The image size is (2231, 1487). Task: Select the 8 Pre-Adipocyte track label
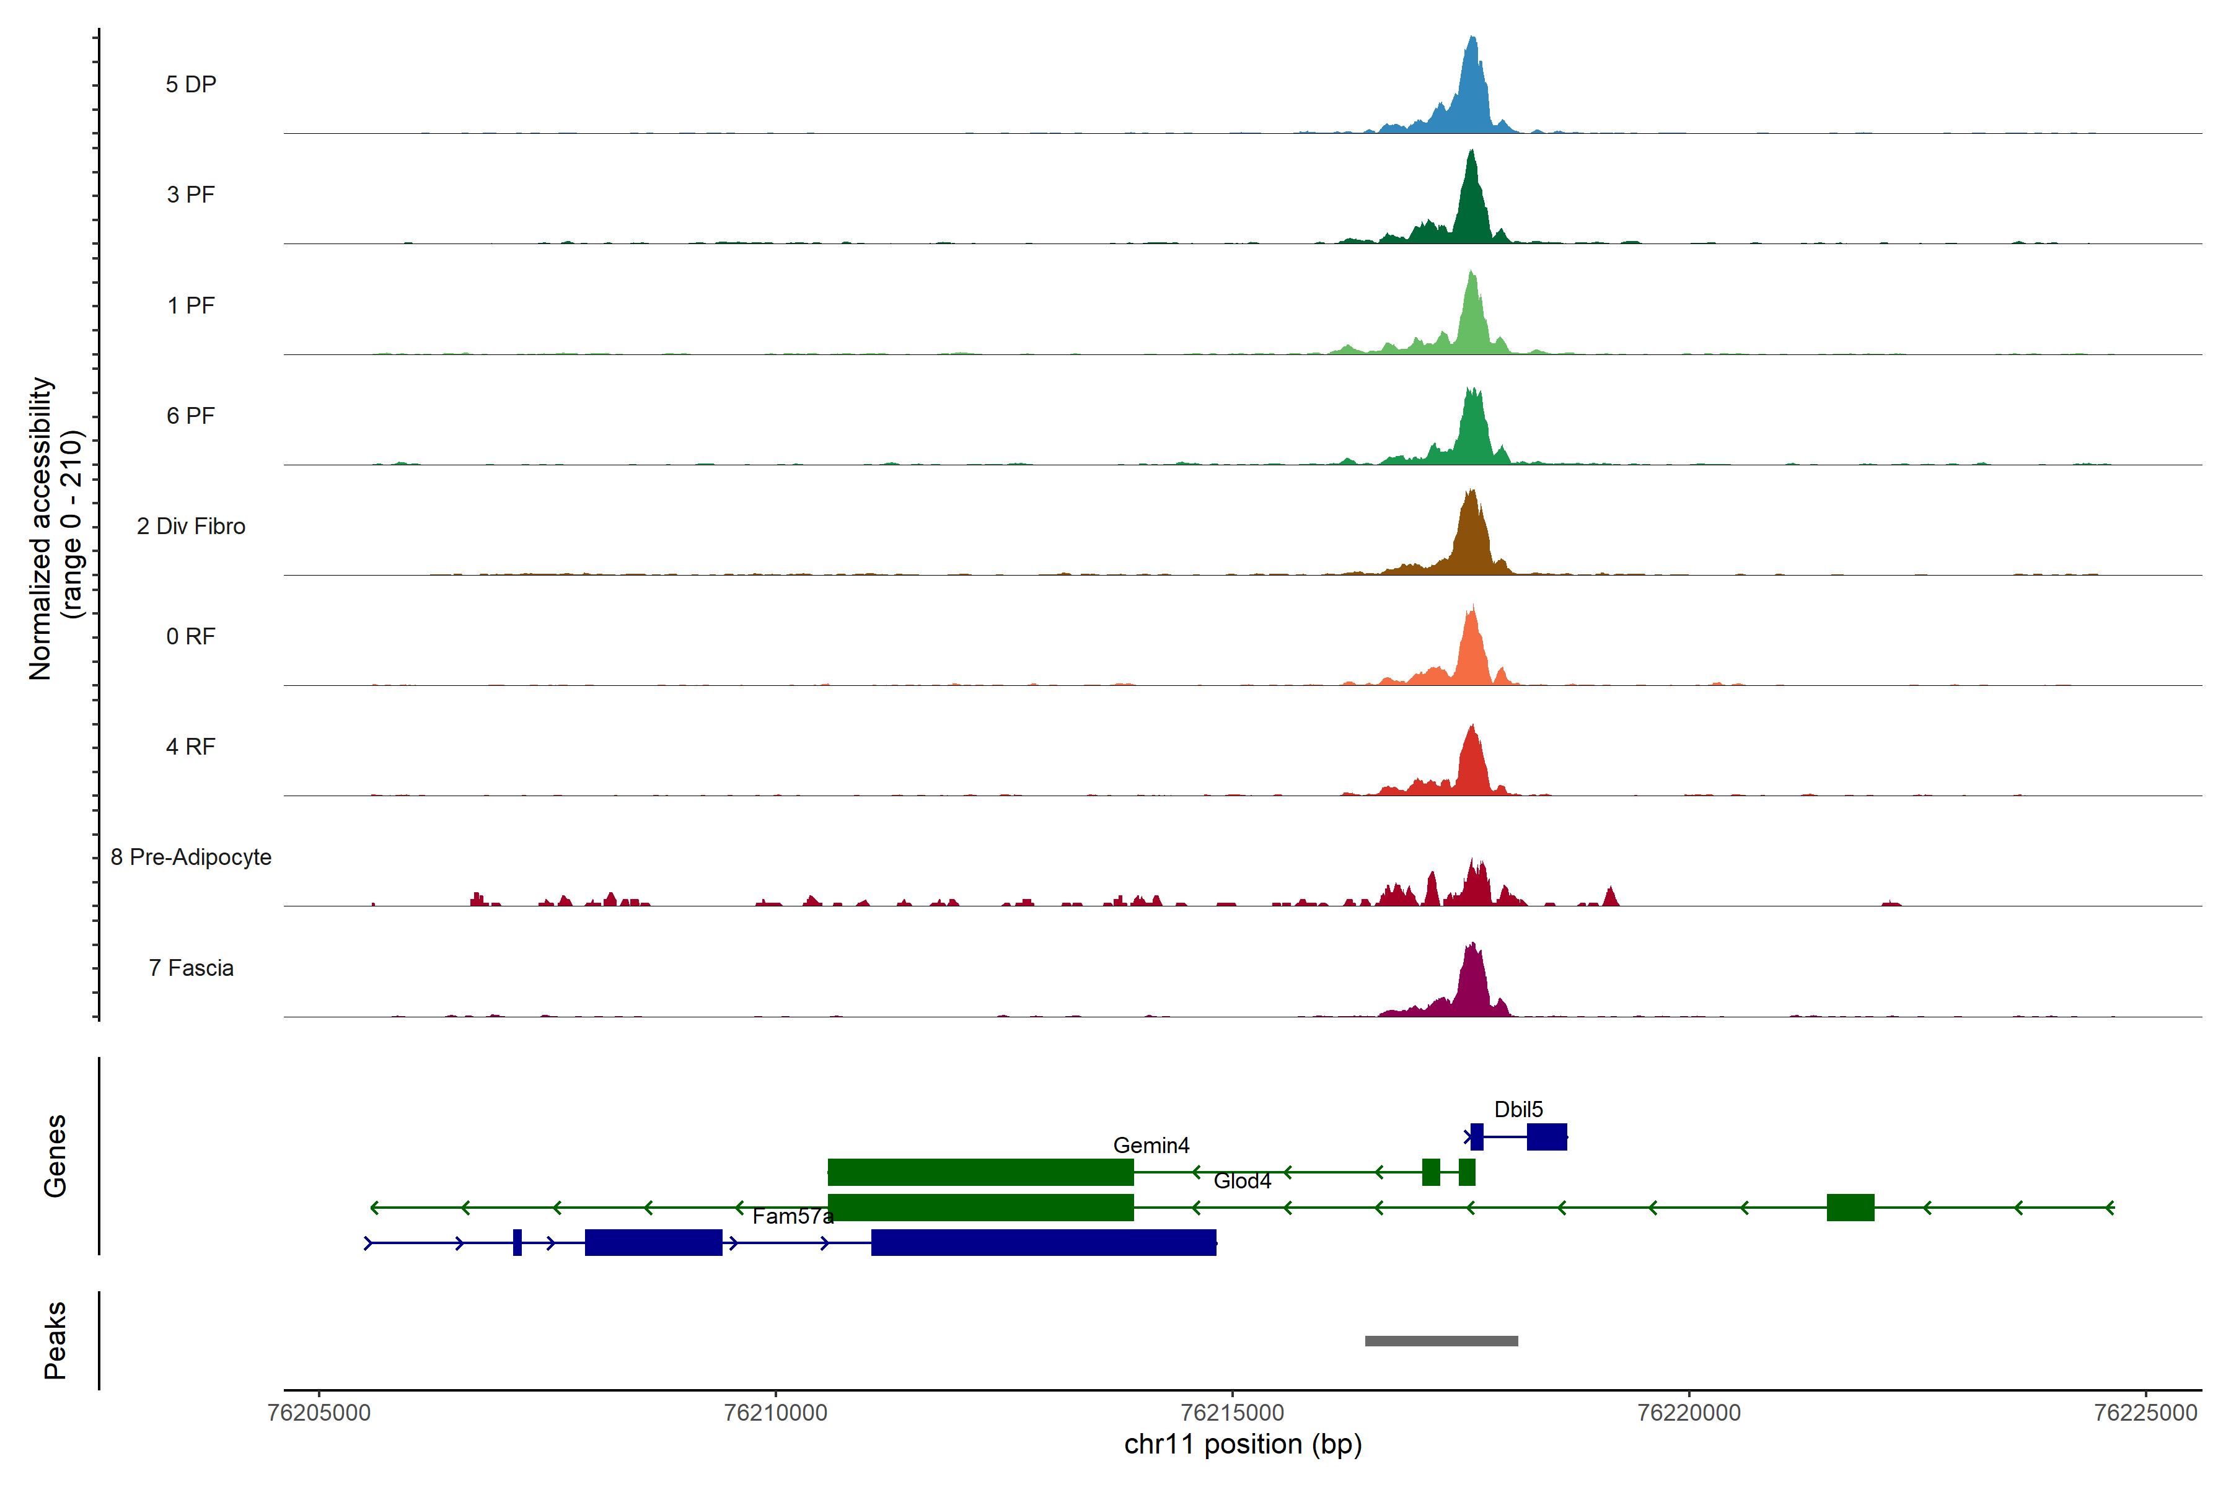click(191, 858)
